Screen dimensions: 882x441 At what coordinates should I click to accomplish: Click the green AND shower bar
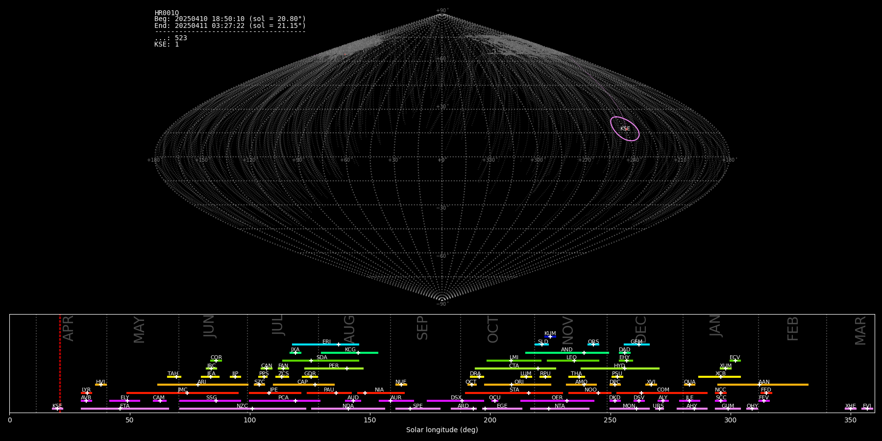(x=567, y=352)
